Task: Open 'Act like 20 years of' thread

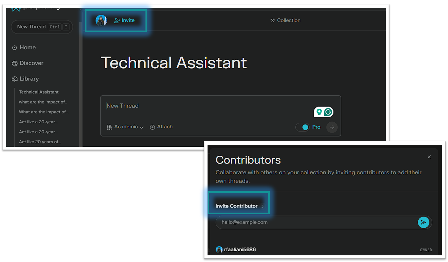Action: click(x=40, y=142)
